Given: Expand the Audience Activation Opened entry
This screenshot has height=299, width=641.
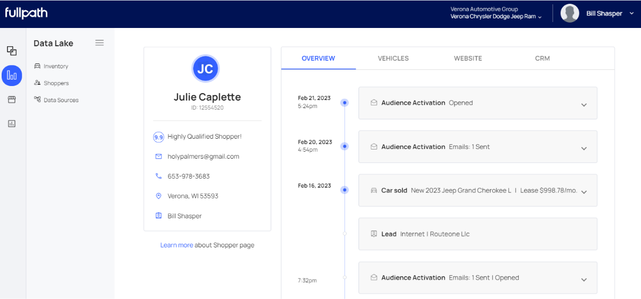Looking at the screenshot, I should pyautogui.click(x=583, y=105).
